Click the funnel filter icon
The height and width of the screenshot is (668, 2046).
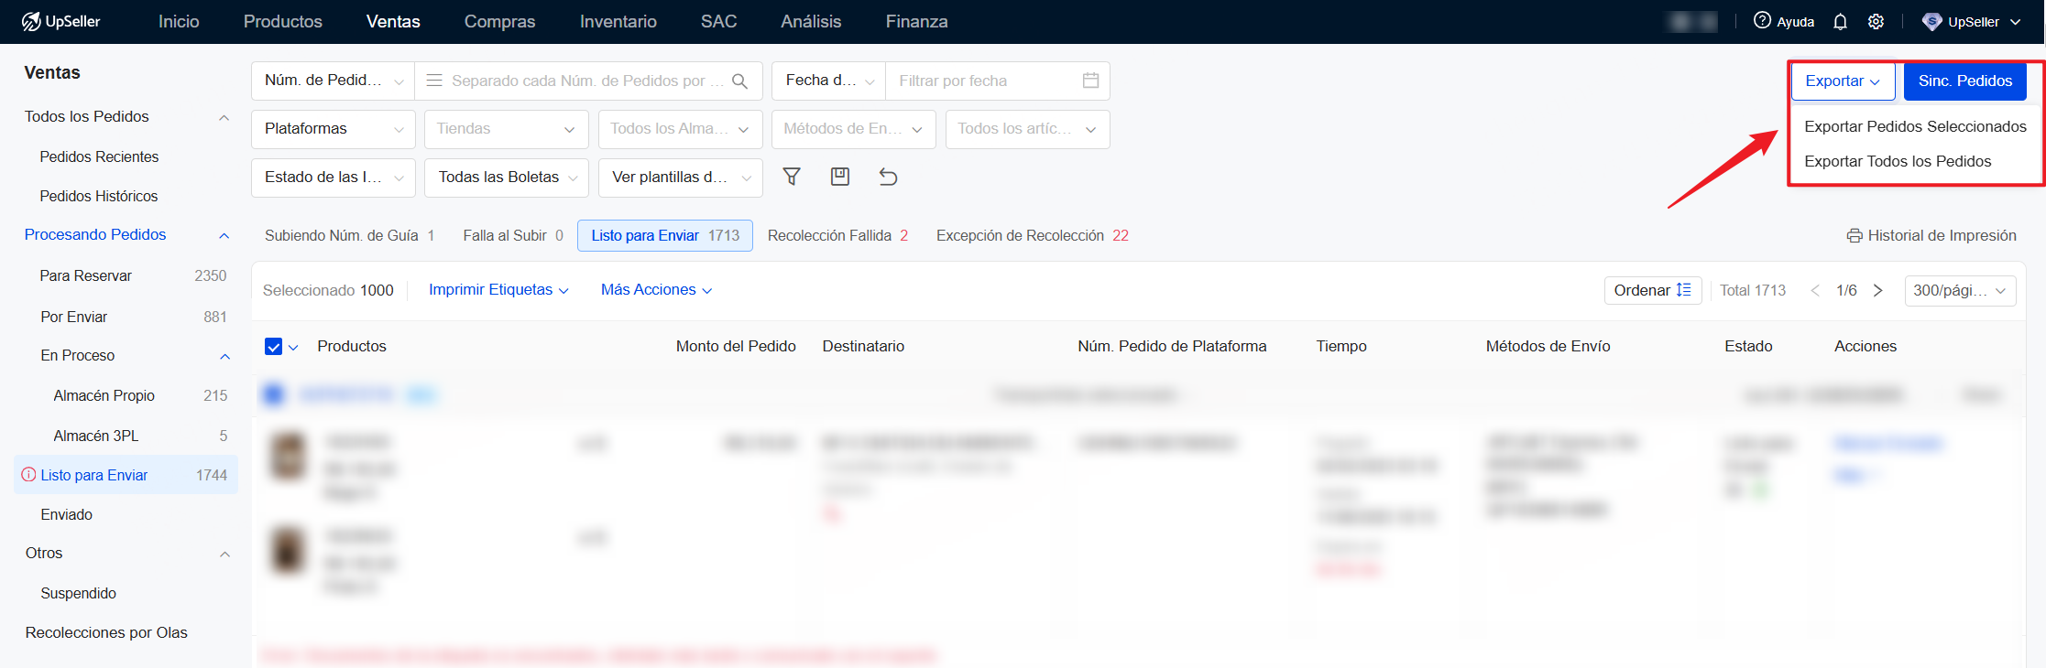792,177
